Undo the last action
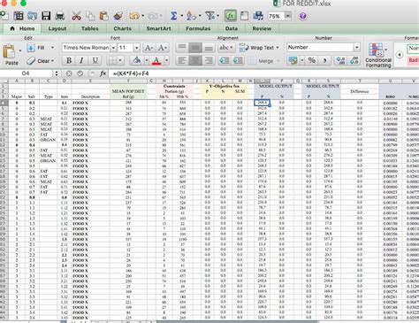 pyautogui.click(x=134, y=16)
